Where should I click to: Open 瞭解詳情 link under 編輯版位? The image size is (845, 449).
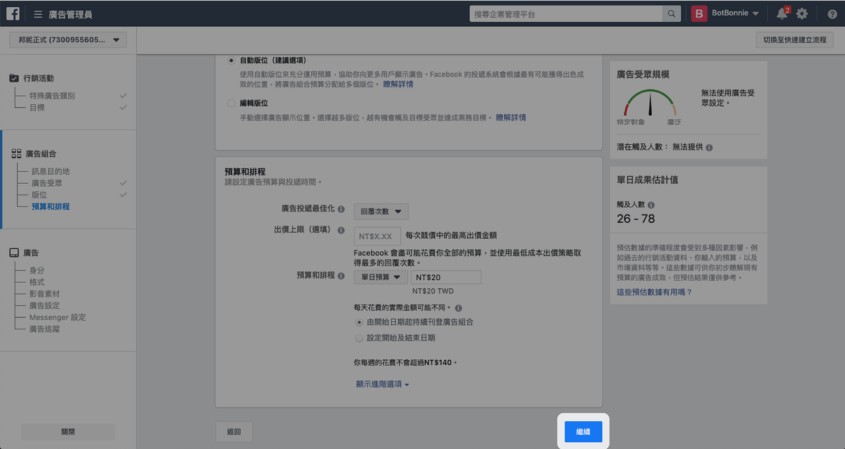(511, 118)
